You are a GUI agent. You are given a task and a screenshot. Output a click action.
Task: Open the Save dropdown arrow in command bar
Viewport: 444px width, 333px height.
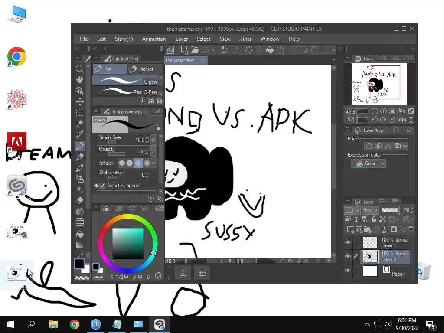click(x=212, y=50)
